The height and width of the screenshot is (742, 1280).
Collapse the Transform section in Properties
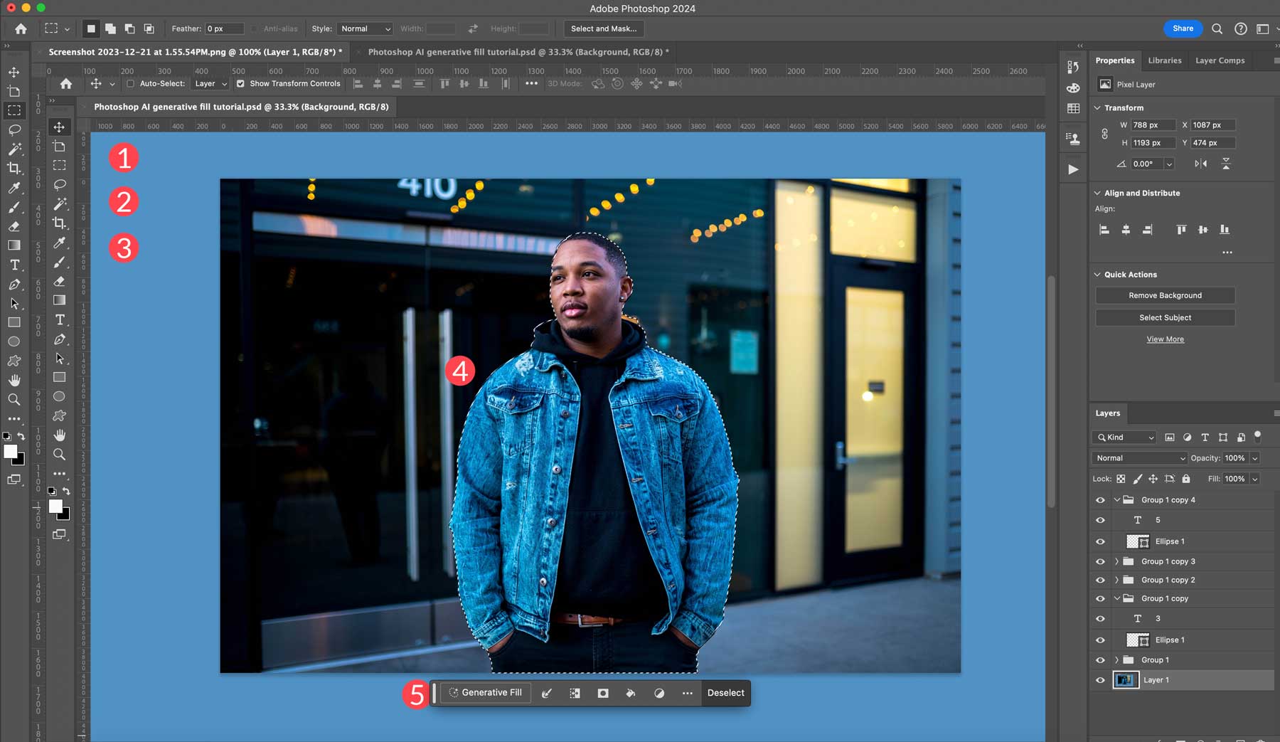coord(1096,107)
